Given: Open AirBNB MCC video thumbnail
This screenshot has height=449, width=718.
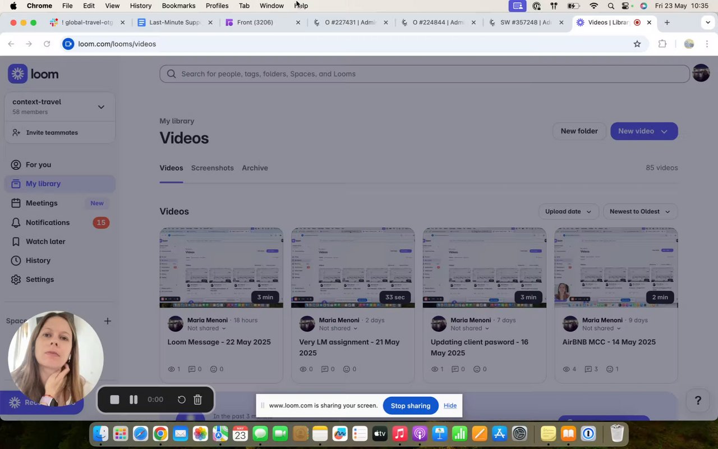Looking at the screenshot, I should [616, 268].
